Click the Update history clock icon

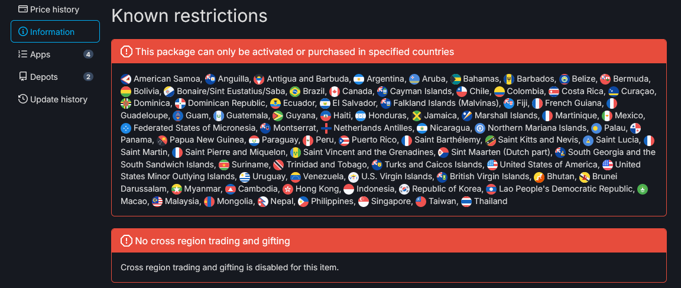pos(23,99)
